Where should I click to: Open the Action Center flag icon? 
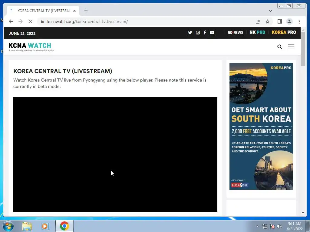272,226
